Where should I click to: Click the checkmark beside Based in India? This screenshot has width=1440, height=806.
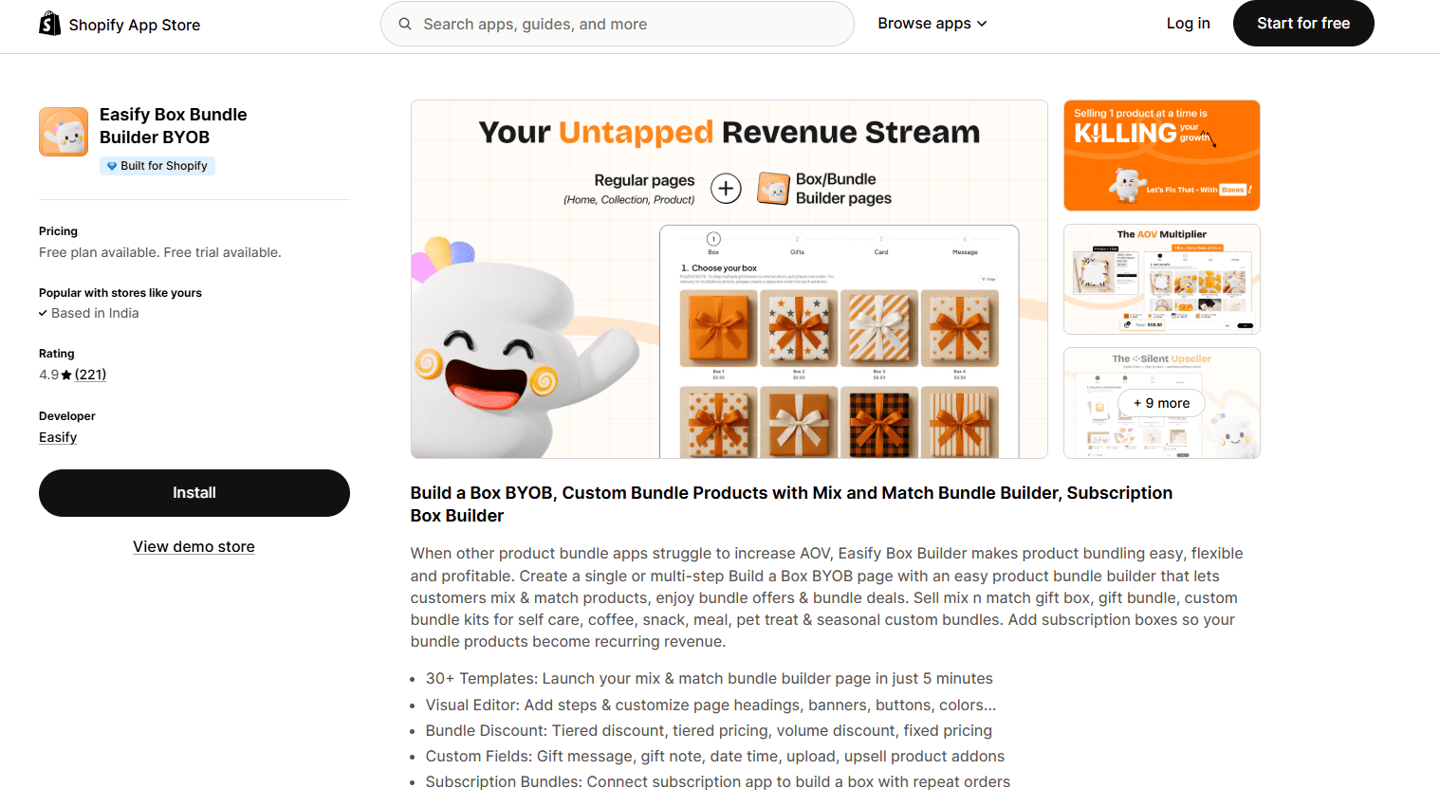coord(43,313)
